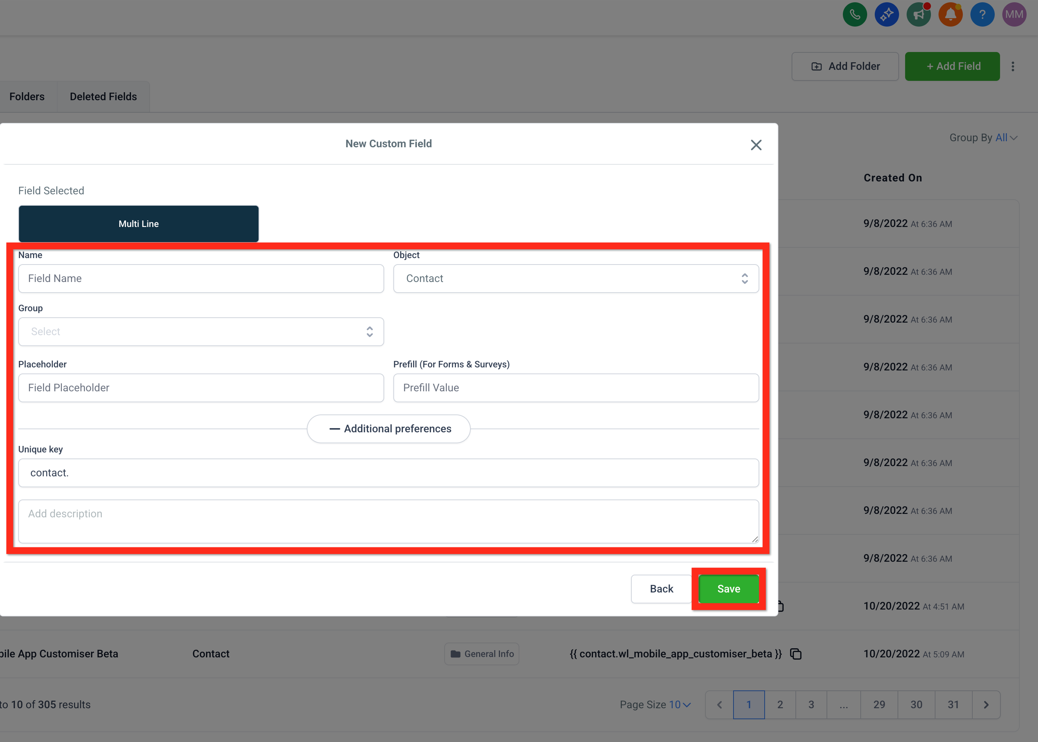Focus the Field Placeholder input

coord(201,388)
